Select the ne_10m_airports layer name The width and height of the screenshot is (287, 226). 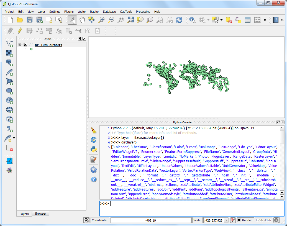(x=48, y=45)
